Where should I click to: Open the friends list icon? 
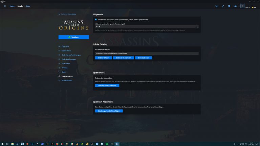[235, 6]
